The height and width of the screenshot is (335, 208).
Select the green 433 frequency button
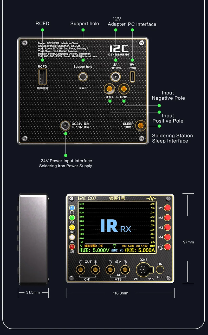72,218
